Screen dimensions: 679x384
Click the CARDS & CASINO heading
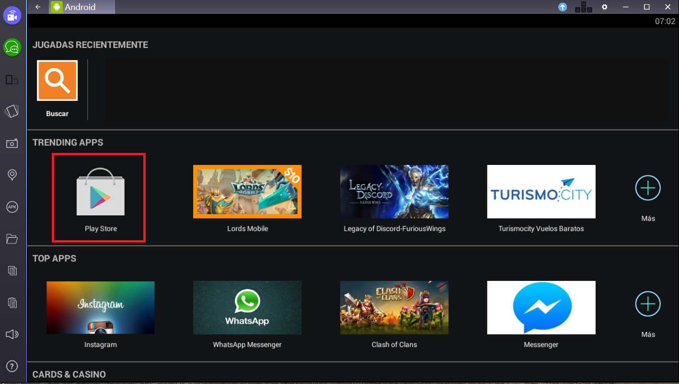(x=69, y=374)
